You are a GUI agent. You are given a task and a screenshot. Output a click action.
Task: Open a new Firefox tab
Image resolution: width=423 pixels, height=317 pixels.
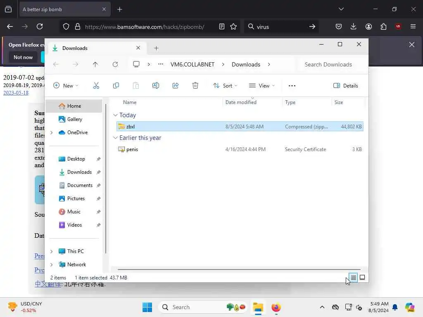click(120, 9)
